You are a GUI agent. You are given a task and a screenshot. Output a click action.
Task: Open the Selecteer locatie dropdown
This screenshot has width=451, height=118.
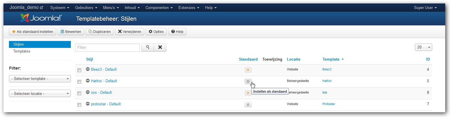pyautogui.click(x=40, y=93)
